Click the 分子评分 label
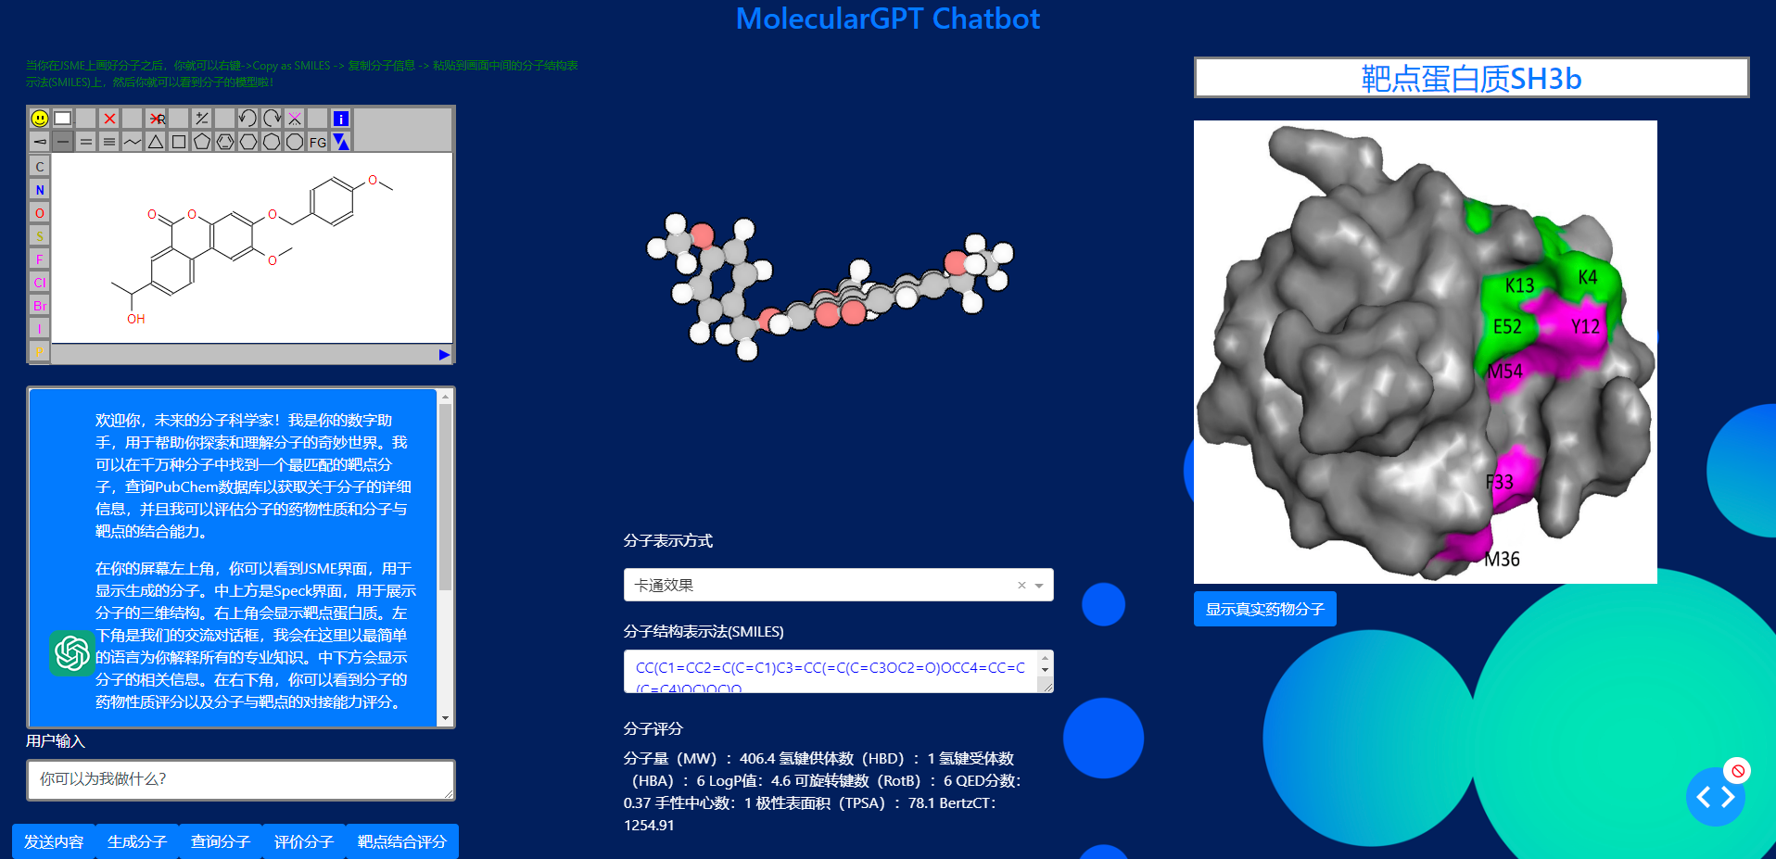Screen dimensions: 1776x859 653,728
